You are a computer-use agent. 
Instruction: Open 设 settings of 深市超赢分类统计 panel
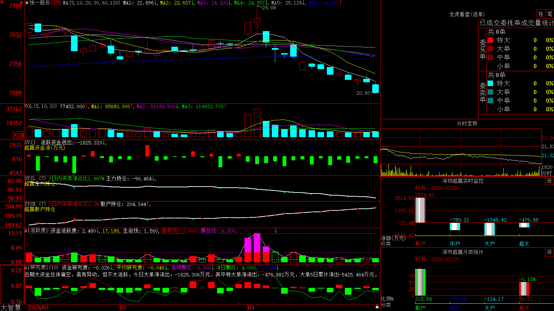[x=549, y=252]
